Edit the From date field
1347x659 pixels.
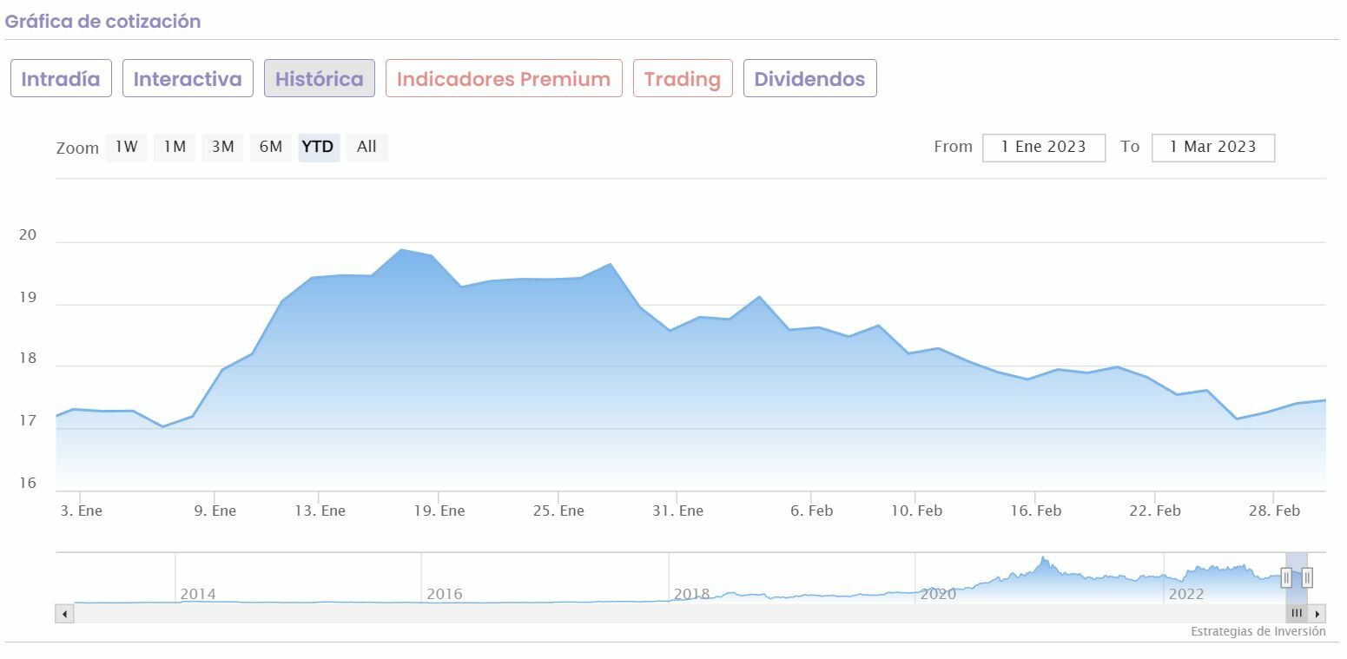pos(1044,148)
